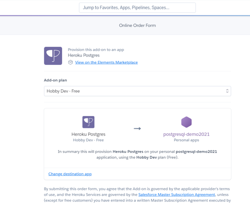250x204 pixels.
Task: Click the Heroku Postgres name in summary card
Action: point(88,134)
